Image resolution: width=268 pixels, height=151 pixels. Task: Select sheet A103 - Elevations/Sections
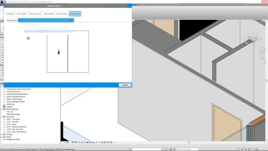pyautogui.click(x=17, y=127)
